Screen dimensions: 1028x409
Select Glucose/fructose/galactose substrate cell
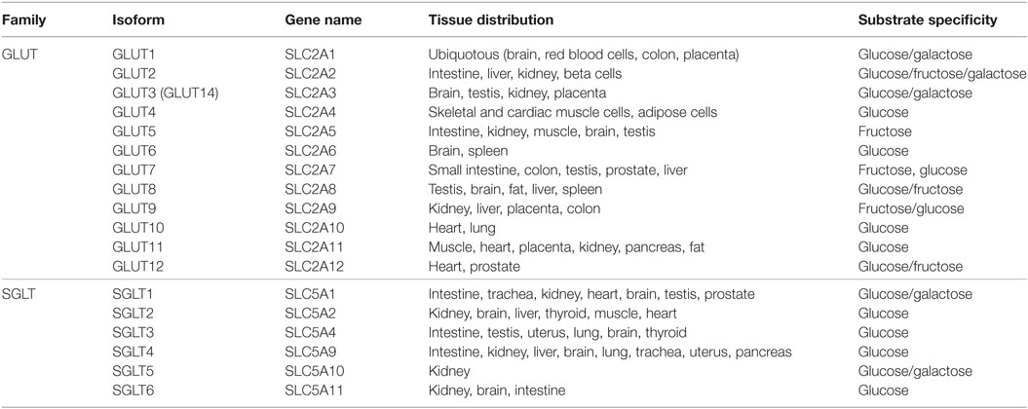(x=942, y=74)
